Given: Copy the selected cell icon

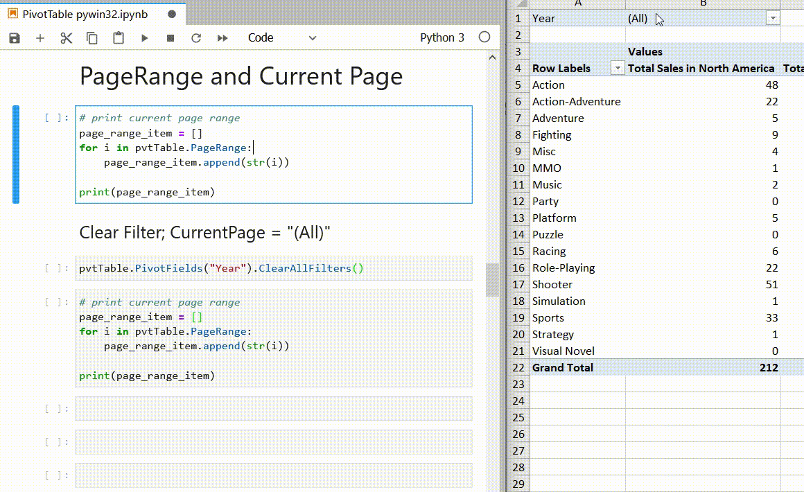Looking at the screenshot, I should (92, 38).
